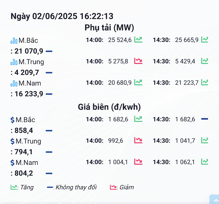219x204 pixels.
Task: Click the Tăng legend icon
Action: click(14, 187)
